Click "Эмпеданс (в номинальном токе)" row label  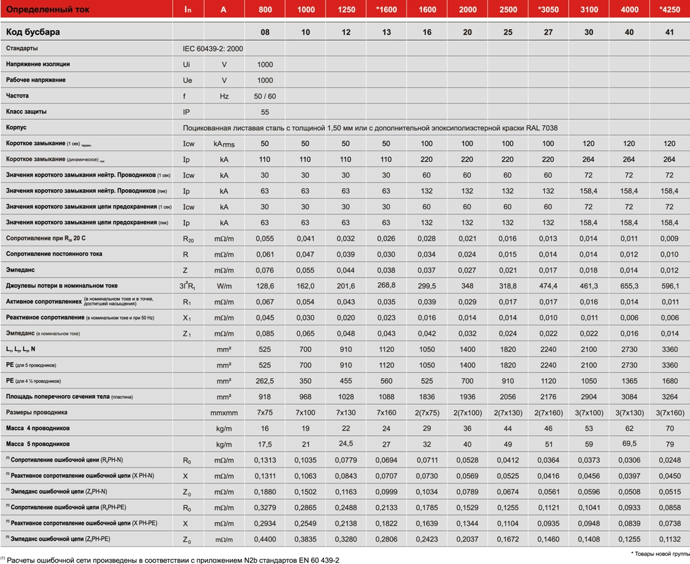pos(43,333)
